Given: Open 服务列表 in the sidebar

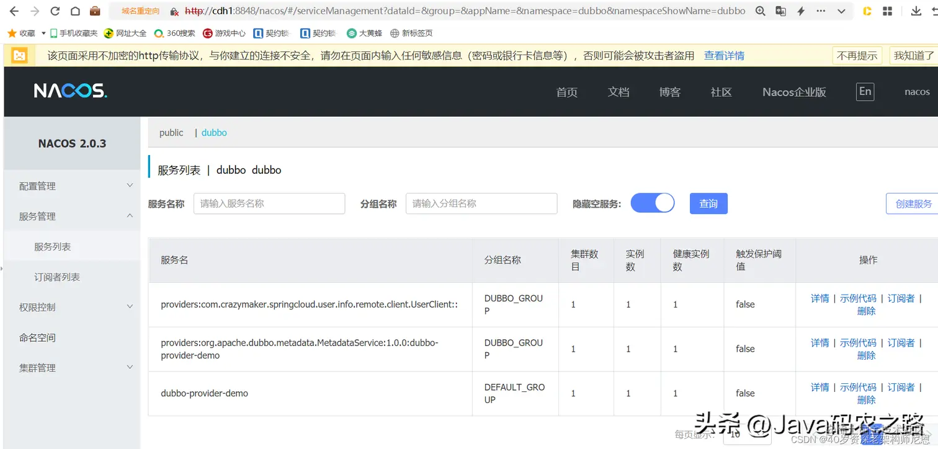Looking at the screenshot, I should (72, 247).
